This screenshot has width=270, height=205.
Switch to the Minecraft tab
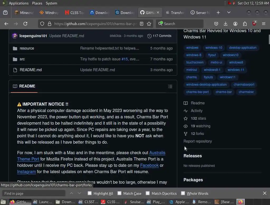[x=24, y=13]
